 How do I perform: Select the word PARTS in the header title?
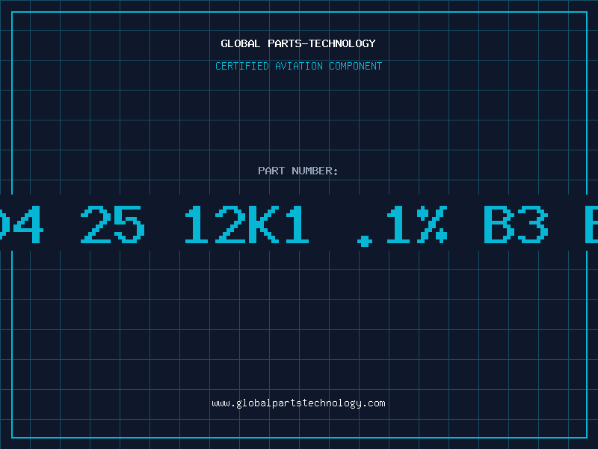[285, 43]
